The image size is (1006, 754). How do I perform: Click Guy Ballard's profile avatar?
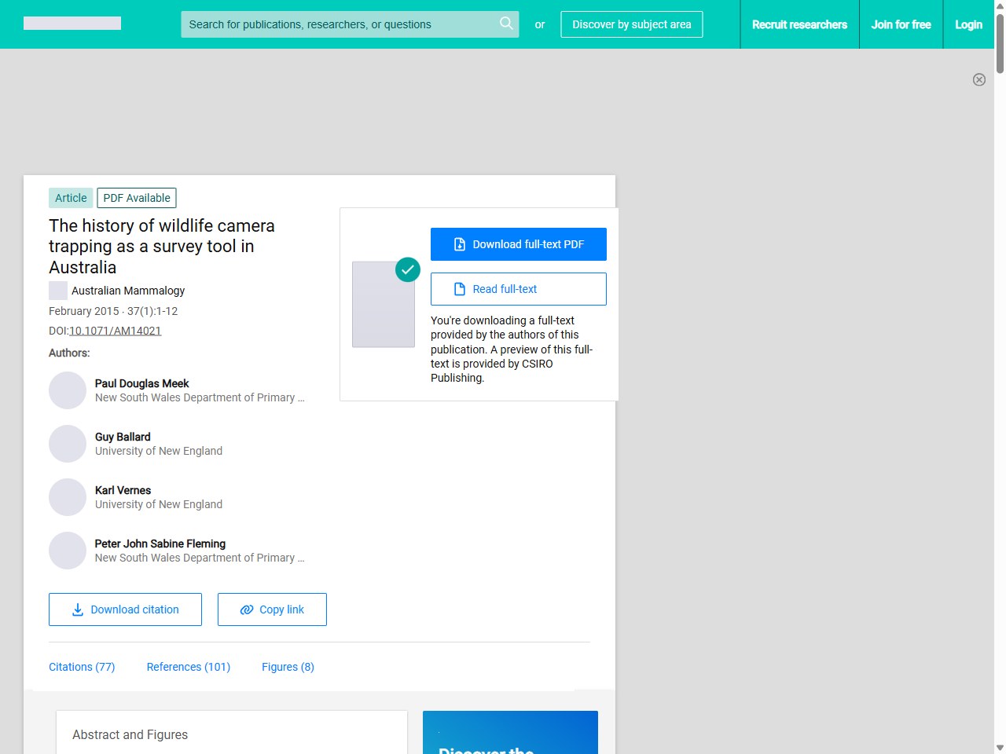point(68,444)
